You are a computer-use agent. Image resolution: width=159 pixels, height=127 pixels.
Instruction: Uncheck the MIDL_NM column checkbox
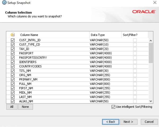click(x=13, y=93)
